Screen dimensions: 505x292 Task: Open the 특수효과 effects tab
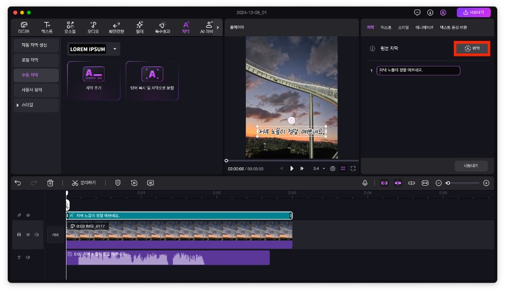[x=163, y=28]
